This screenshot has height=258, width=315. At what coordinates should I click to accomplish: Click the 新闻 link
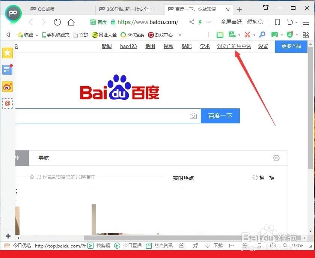pyautogui.click(x=107, y=46)
